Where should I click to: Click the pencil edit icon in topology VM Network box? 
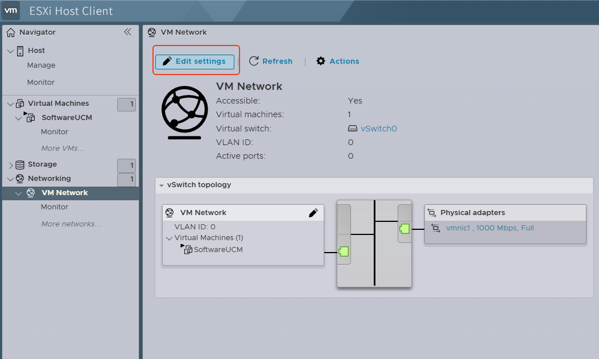[x=313, y=213]
